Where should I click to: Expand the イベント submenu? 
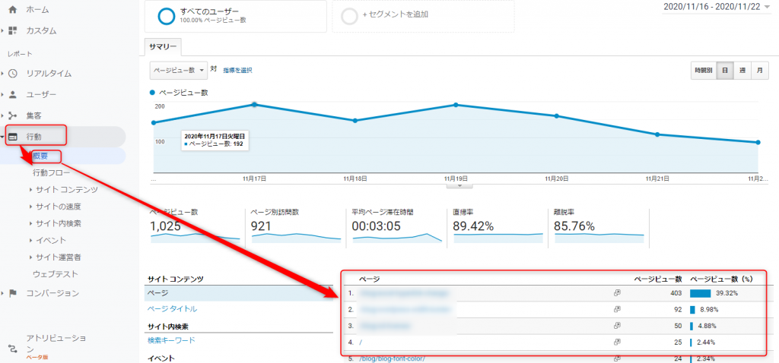pyautogui.click(x=30, y=240)
